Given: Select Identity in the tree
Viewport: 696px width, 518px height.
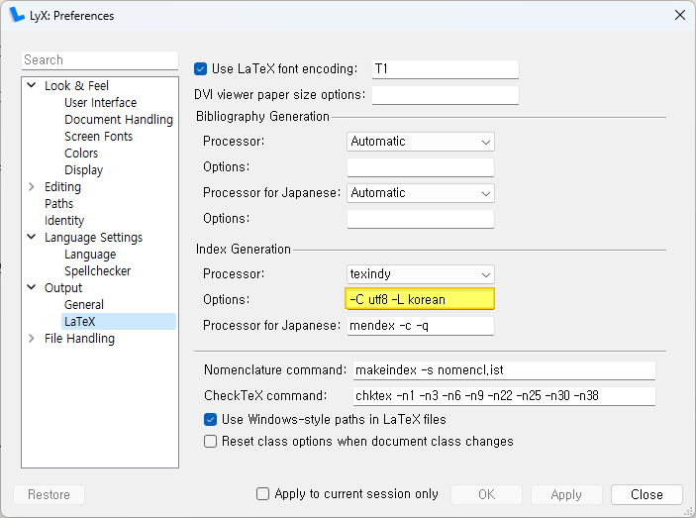Looking at the screenshot, I should point(64,221).
